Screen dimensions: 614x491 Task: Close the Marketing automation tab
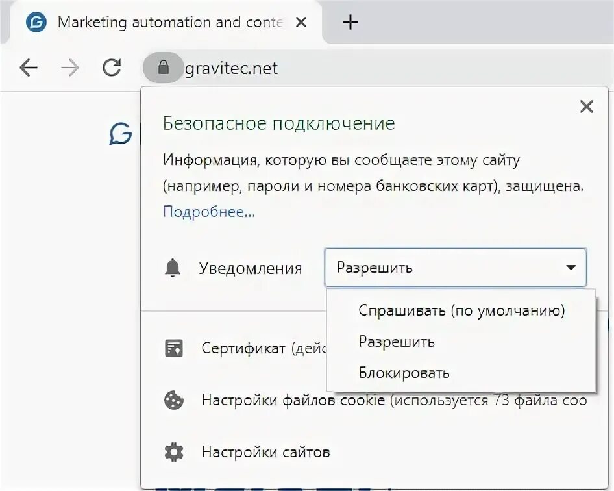[x=301, y=23]
